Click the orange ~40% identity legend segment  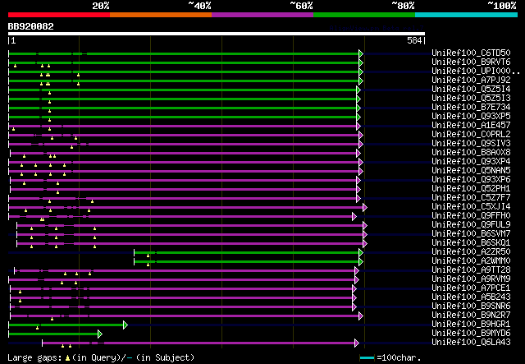[160, 15]
